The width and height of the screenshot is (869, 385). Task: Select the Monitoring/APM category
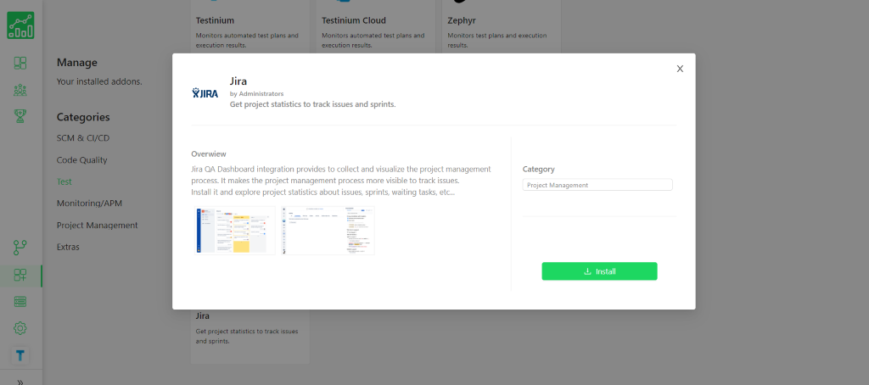pos(89,204)
